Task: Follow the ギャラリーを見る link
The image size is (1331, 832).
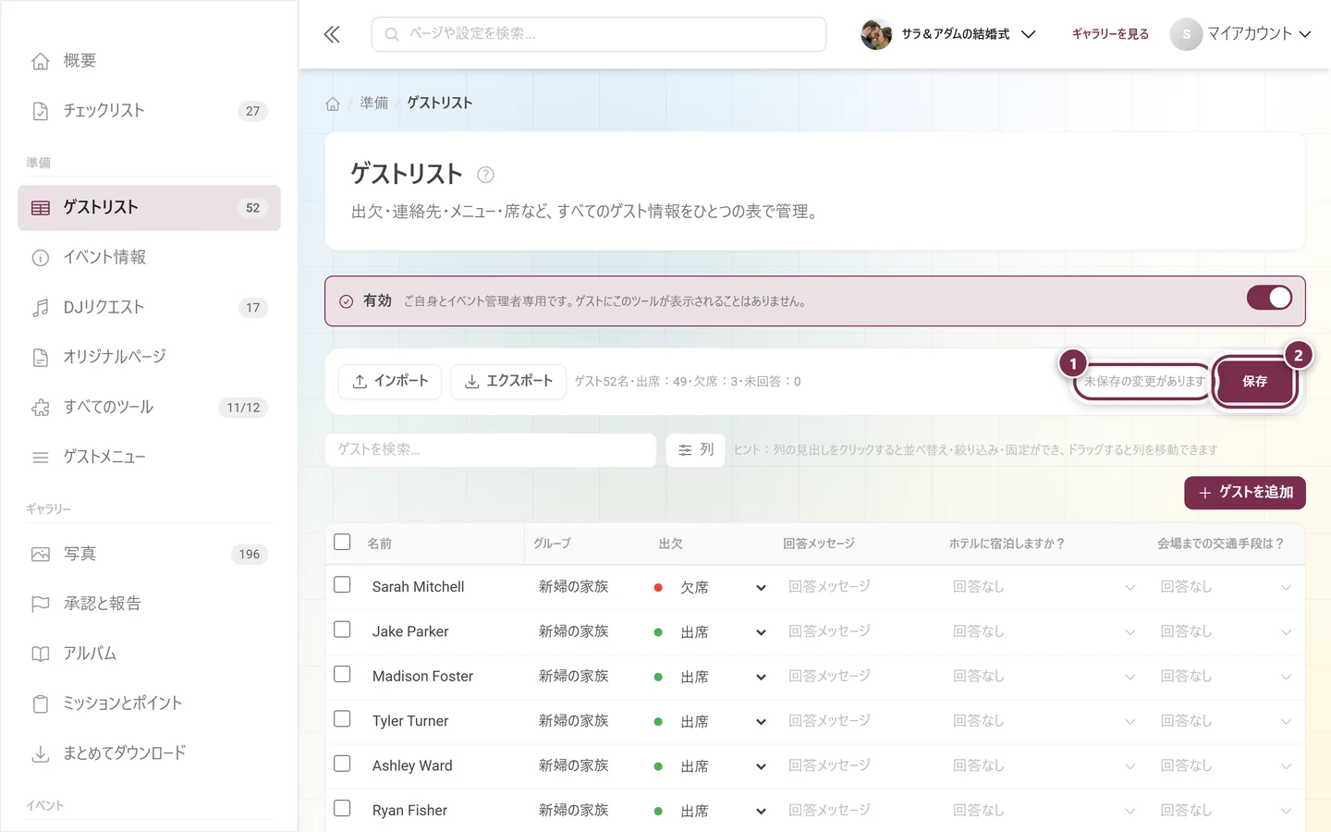Action: 1110,34
